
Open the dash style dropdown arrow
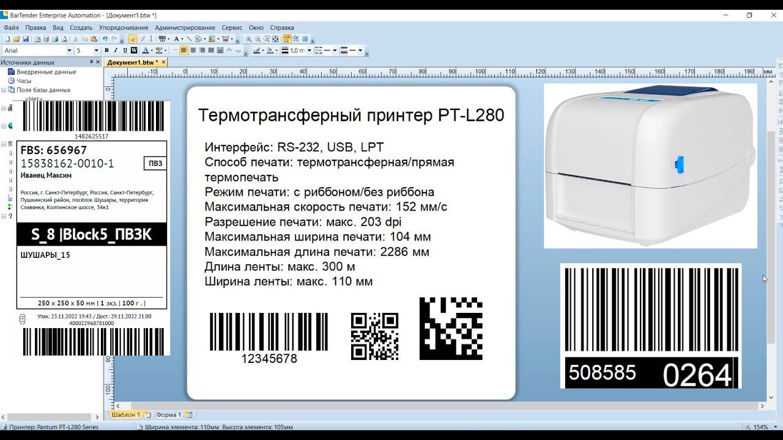pos(335,50)
